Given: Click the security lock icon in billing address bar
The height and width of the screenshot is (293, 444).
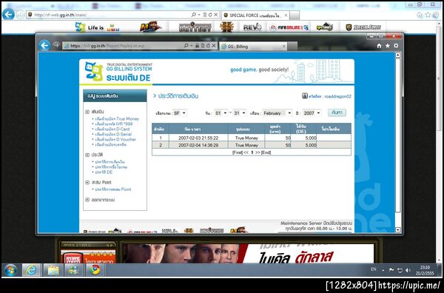Looking at the screenshot, I should [197, 46].
